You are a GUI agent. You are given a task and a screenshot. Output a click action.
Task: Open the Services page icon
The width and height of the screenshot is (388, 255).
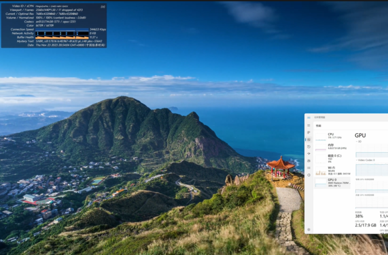pyautogui.click(x=308, y=175)
